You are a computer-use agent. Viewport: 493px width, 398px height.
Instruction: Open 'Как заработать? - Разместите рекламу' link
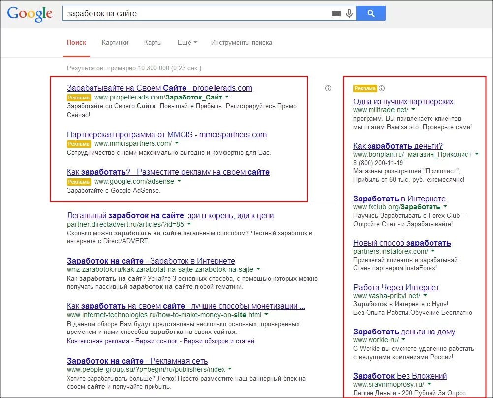pyautogui.click(x=168, y=172)
